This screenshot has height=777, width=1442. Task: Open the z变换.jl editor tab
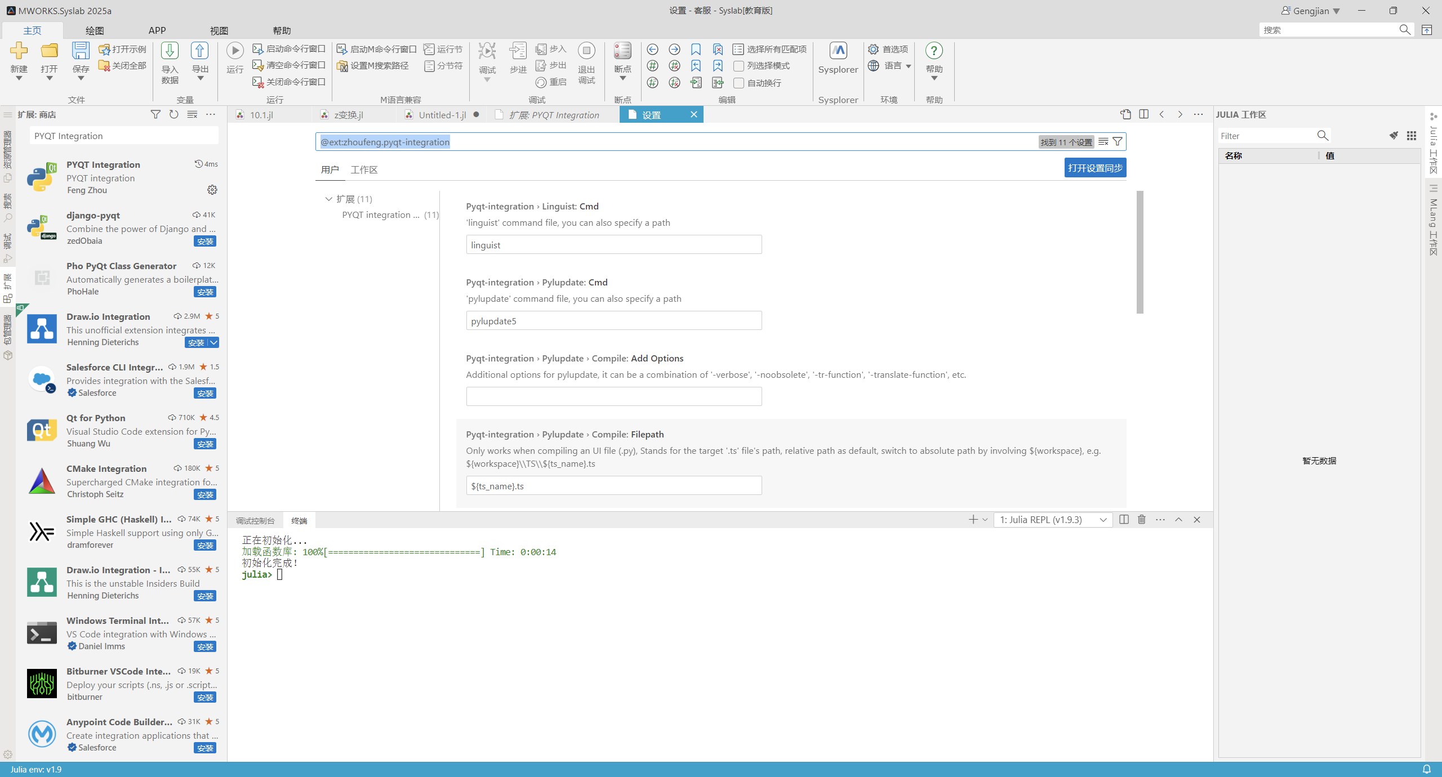(x=348, y=115)
